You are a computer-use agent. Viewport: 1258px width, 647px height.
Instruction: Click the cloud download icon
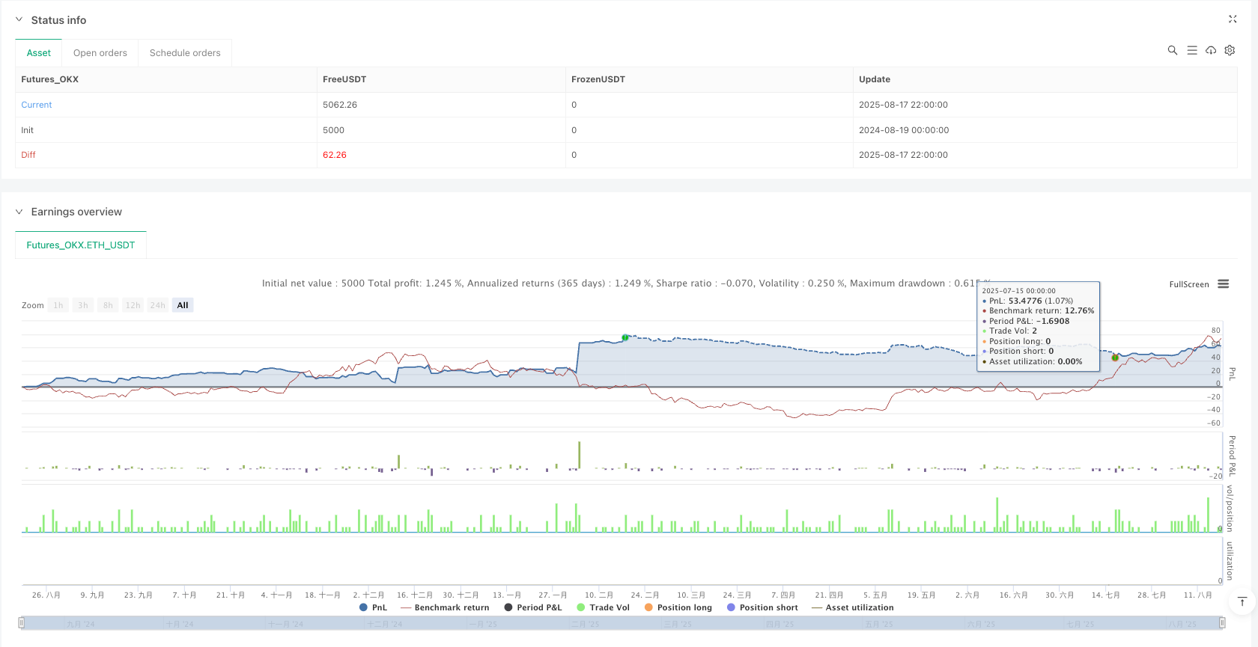click(x=1211, y=50)
